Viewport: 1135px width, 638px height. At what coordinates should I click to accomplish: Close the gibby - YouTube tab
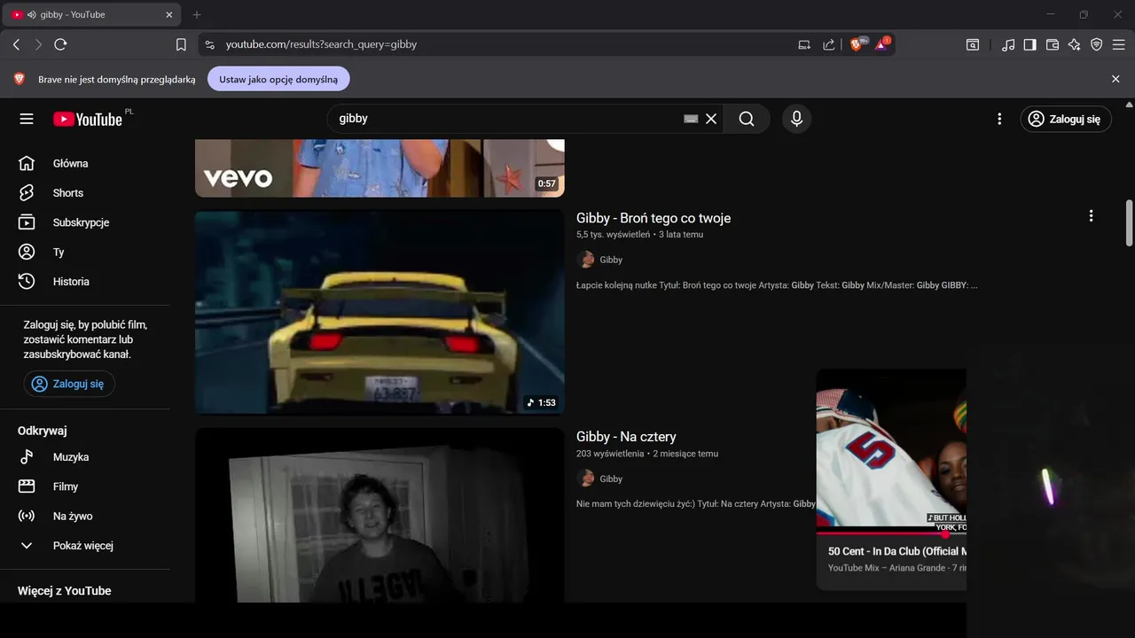(x=169, y=14)
